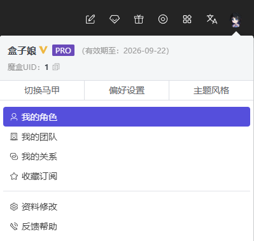254x241 pixels.
Task: Open 我的团队 menu item
Action: [127, 137]
